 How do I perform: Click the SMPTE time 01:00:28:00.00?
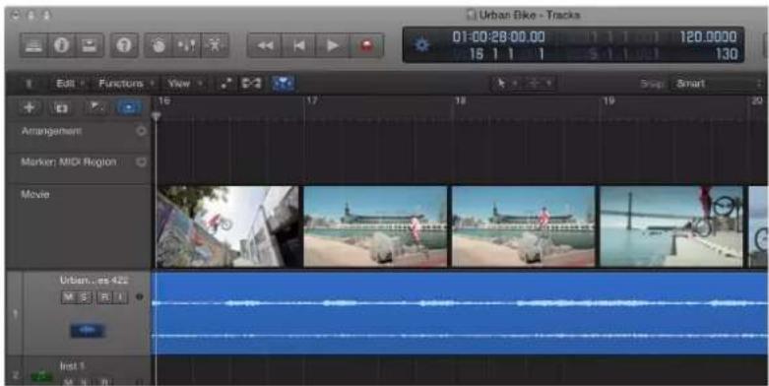click(x=498, y=37)
